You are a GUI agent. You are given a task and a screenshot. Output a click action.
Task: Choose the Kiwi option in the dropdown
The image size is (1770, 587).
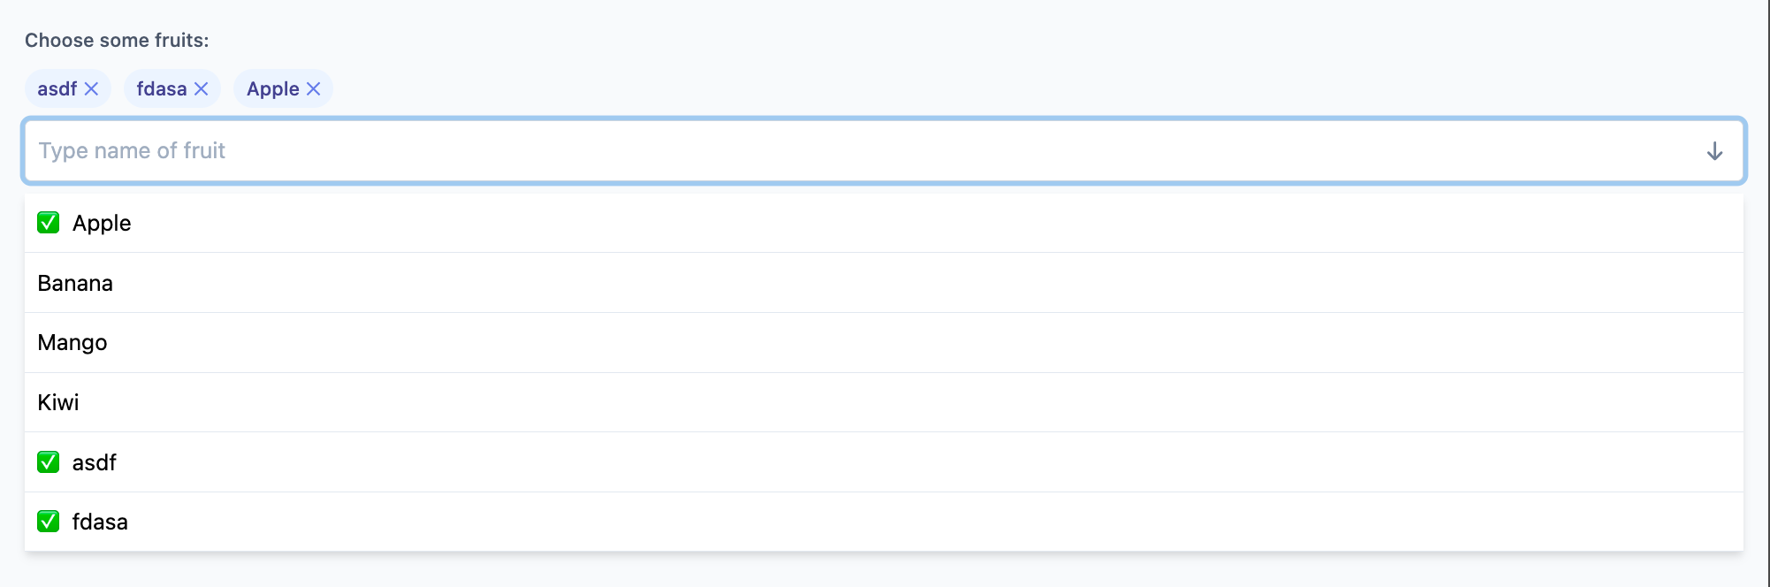pyautogui.click(x=884, y=402)
